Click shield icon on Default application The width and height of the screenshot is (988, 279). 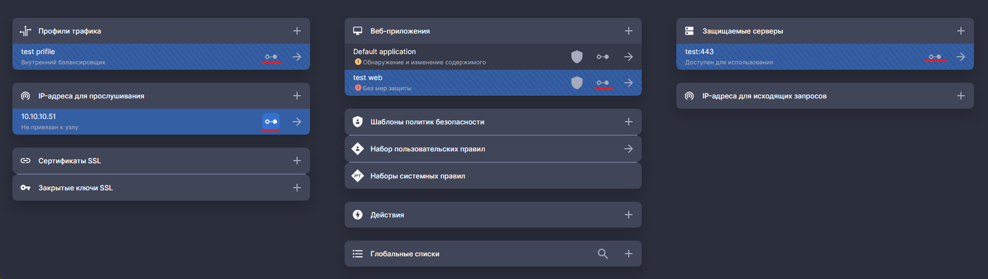tap(577, 57)
